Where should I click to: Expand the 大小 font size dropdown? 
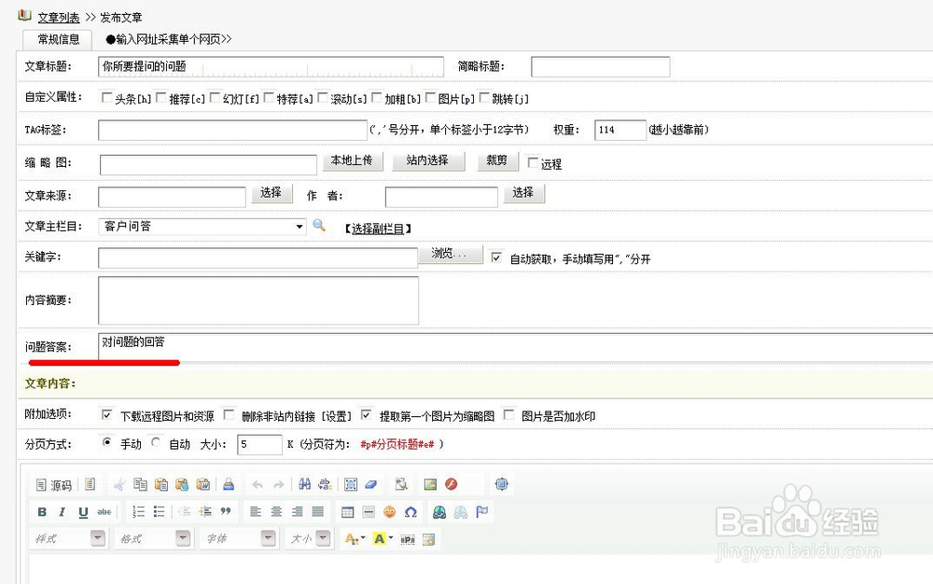tap(324, 538)
